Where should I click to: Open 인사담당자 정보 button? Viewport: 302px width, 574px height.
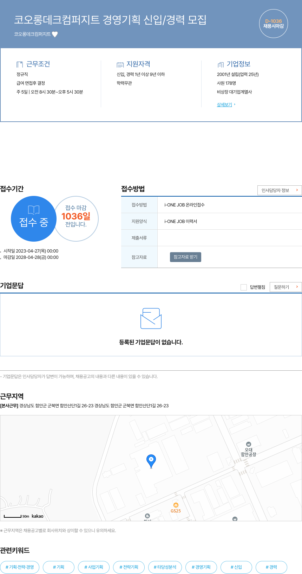(x=280, y=190)
